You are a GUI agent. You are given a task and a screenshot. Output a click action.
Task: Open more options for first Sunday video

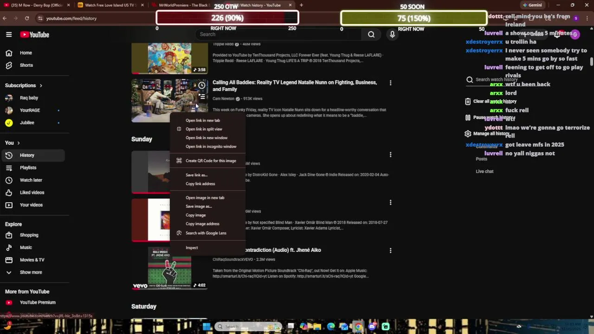tap(390, 154)
